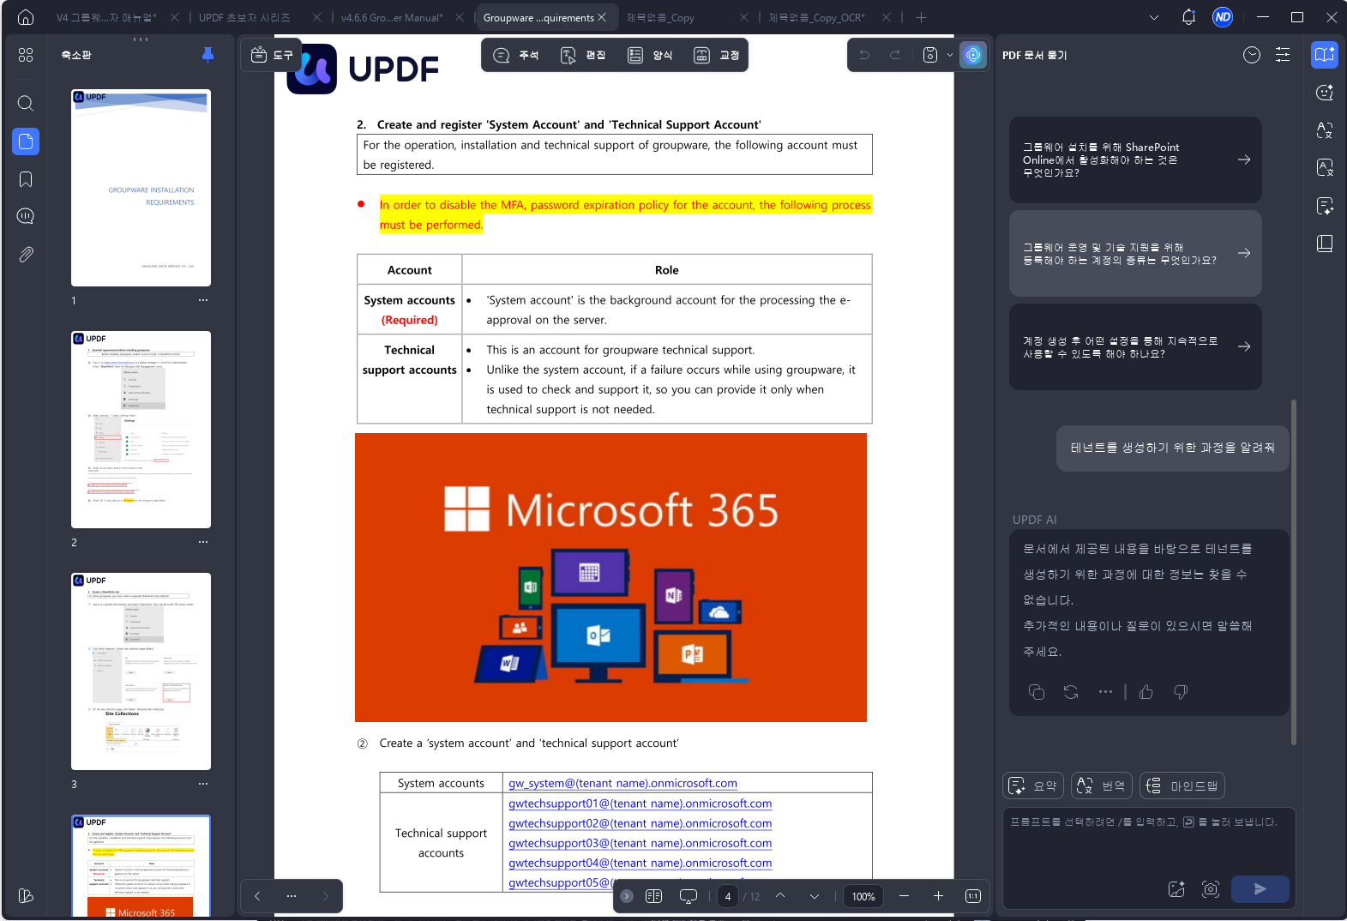Open more options for page 3 thumbnail
The image size is (1347, 921).
[x=203, y=784]
